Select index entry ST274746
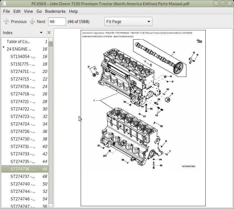 coord(25,199)
